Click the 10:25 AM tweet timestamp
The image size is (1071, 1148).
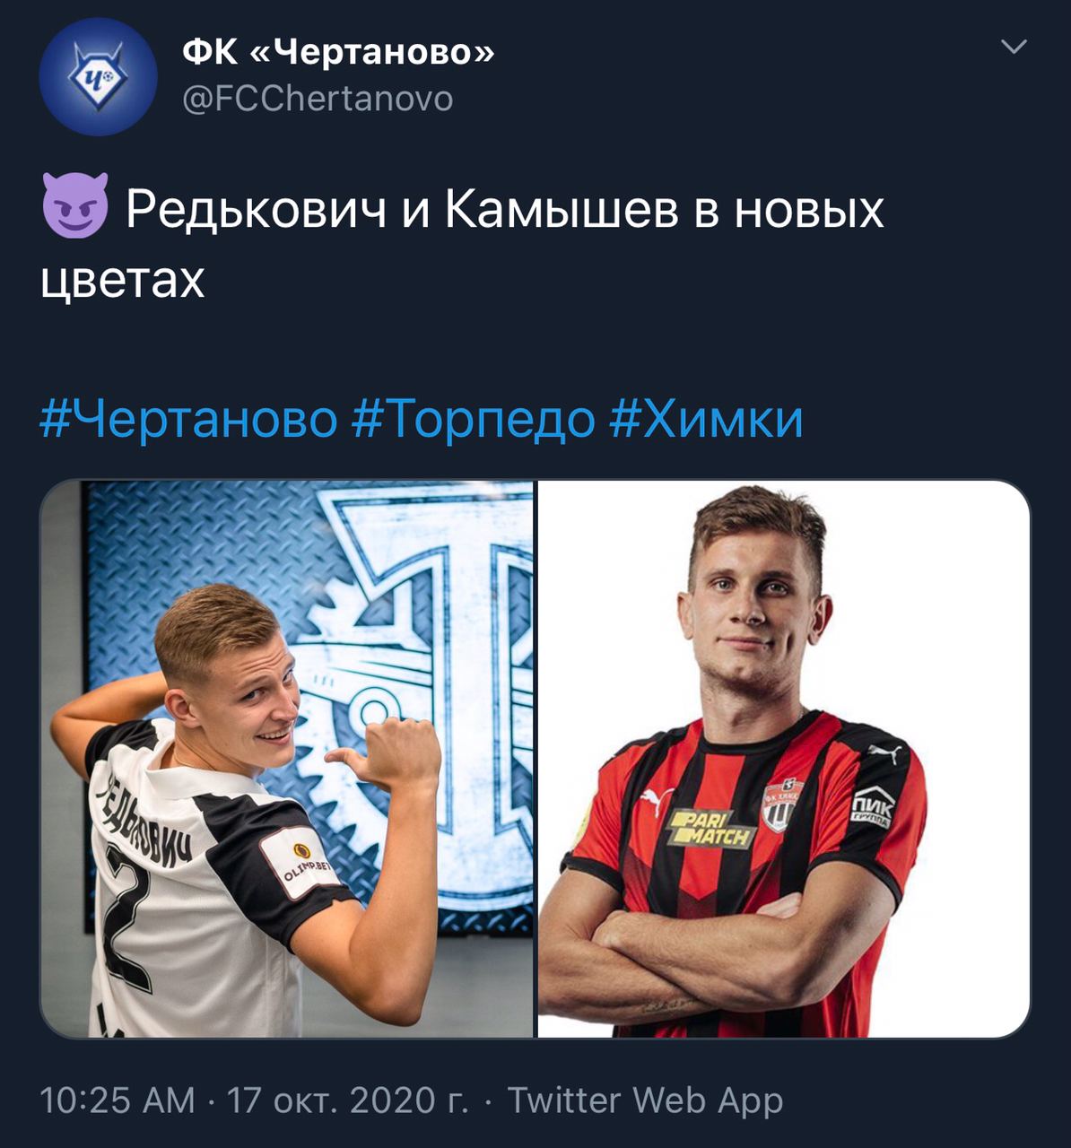pos(118,1100)
